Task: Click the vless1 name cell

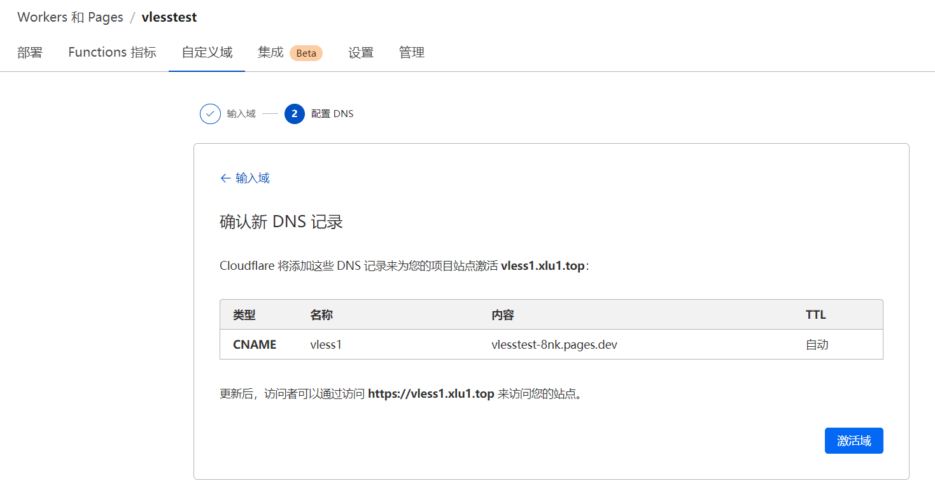Action: tap(326, 345)
